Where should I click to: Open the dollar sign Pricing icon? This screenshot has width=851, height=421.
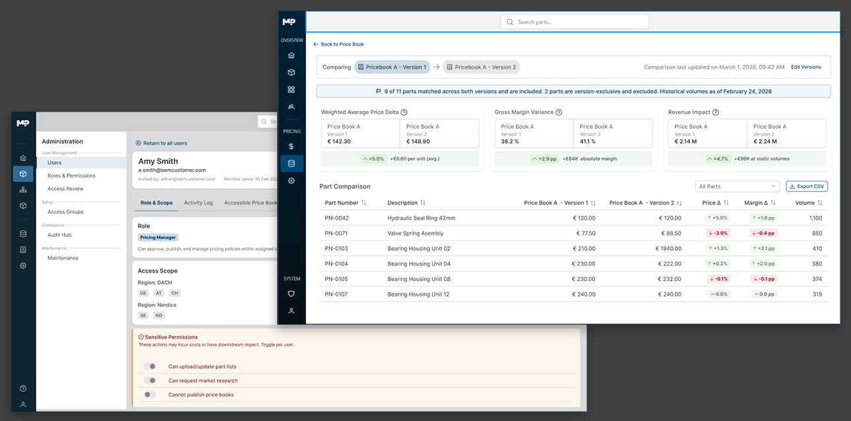292,146
